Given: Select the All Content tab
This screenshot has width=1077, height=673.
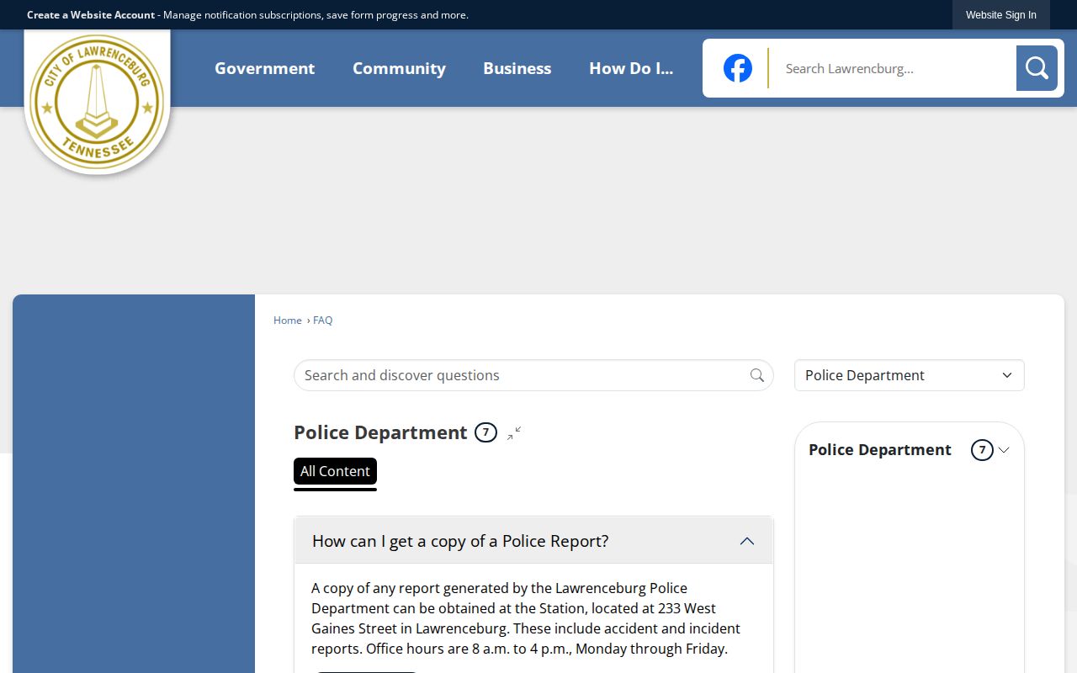Looking at the screenshot, I should click(x=335, y=471).
